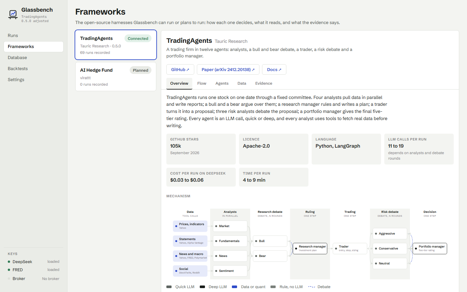Click the DeepSeek key status dot
The height and width of the screenshot is (292, 467).
(x=9, y=262)
